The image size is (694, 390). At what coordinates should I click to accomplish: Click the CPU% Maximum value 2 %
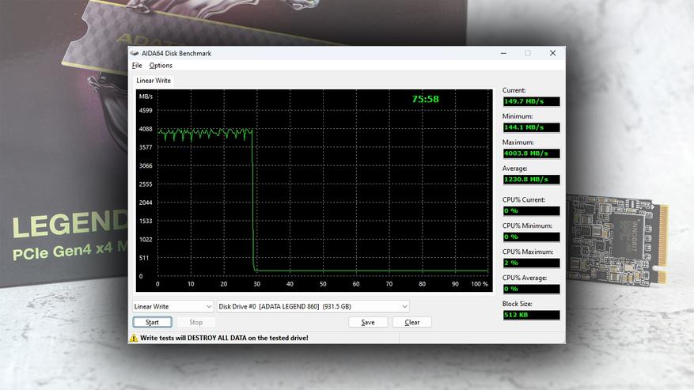(x=531, y=263)
